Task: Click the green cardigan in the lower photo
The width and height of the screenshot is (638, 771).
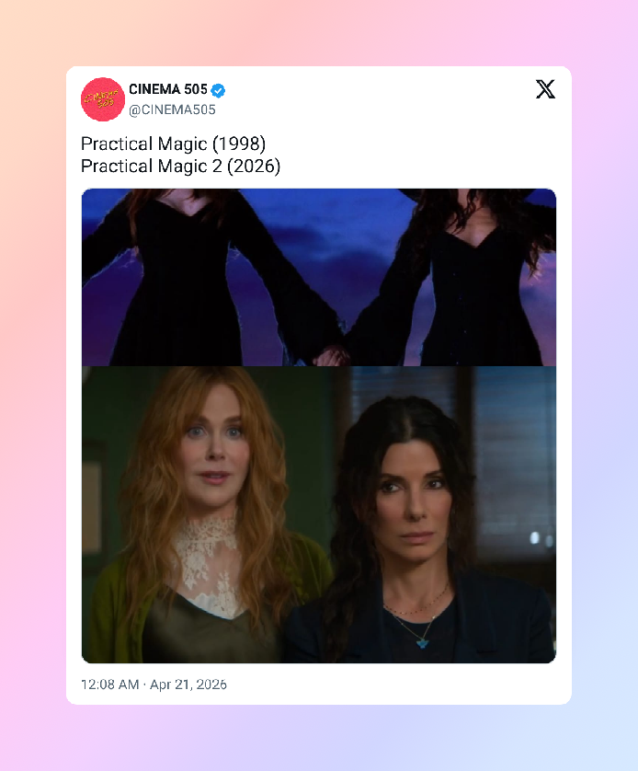Action: pos(113,612)
